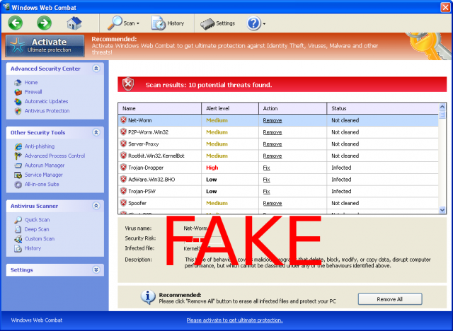Click 'Please activate to get ultimate protection' link
The height and width of the screenshot is (331, 453).
(x=234, y=320)
